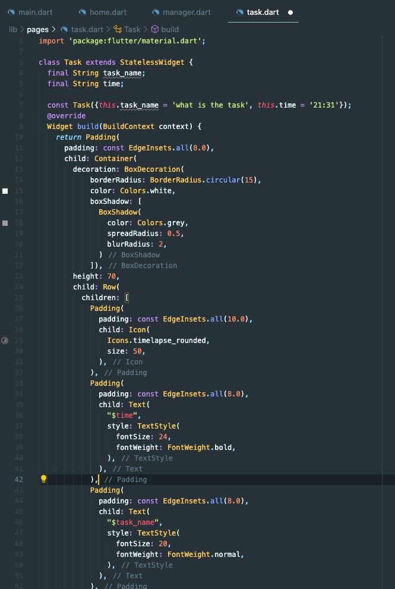Image resolution: width=395 pixels, height=589 pixels.
Task: Click 'decoration: BoxDecoration(' line
Action: tap(128, 169)
